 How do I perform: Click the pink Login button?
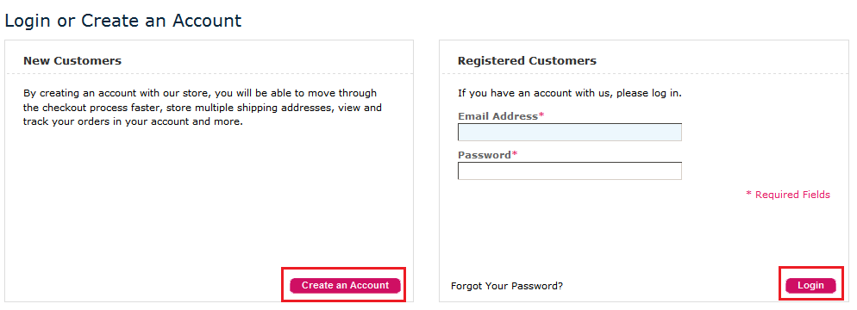click(x=810, y=285)
